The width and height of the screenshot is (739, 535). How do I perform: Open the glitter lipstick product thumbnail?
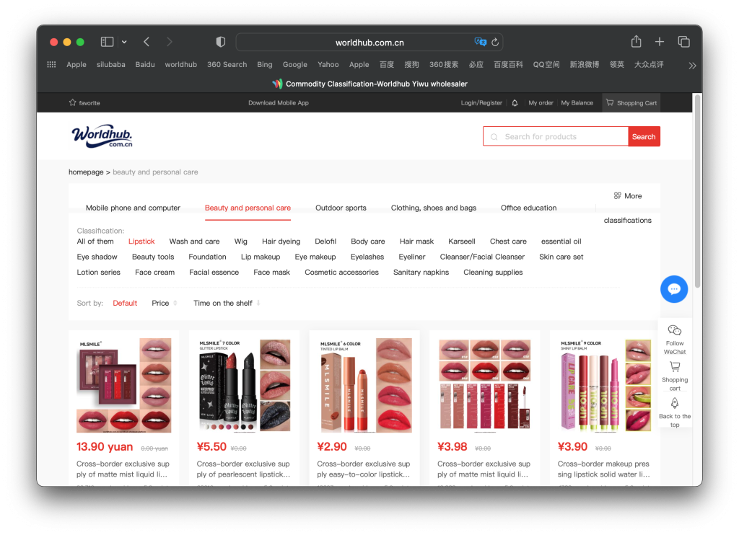[244, 385]
